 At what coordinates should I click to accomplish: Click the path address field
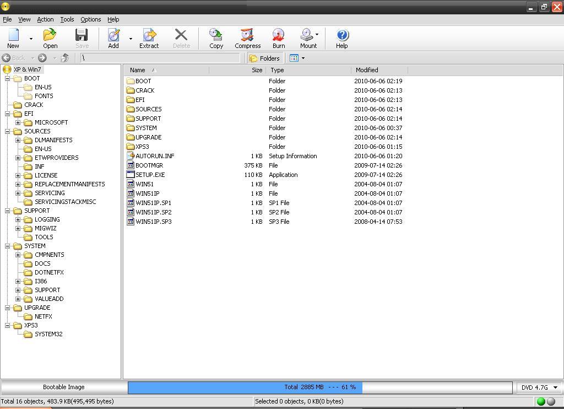(x=159, y=58)
